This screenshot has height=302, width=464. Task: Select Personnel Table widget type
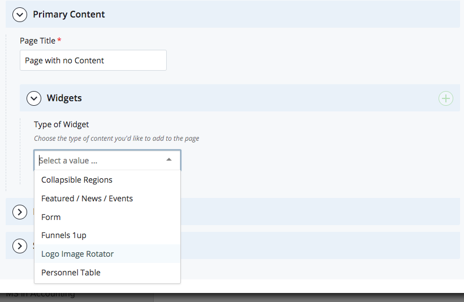tap(71, 273)
